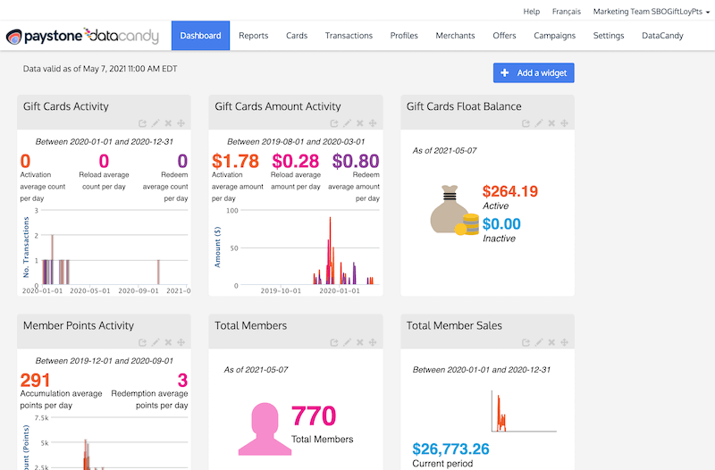Open the Reports menu

coord(254,37)
